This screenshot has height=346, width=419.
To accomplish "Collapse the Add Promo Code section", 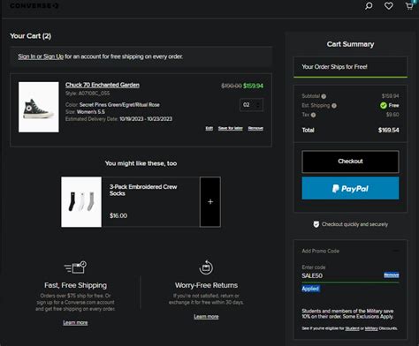I will (x=396, y=251).
